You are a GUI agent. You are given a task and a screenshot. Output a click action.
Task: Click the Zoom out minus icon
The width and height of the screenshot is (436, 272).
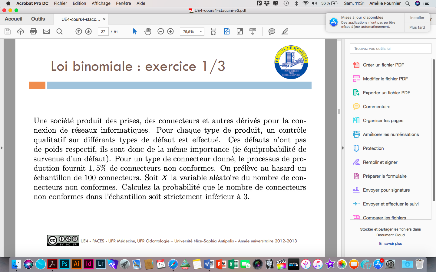point(161,31)
